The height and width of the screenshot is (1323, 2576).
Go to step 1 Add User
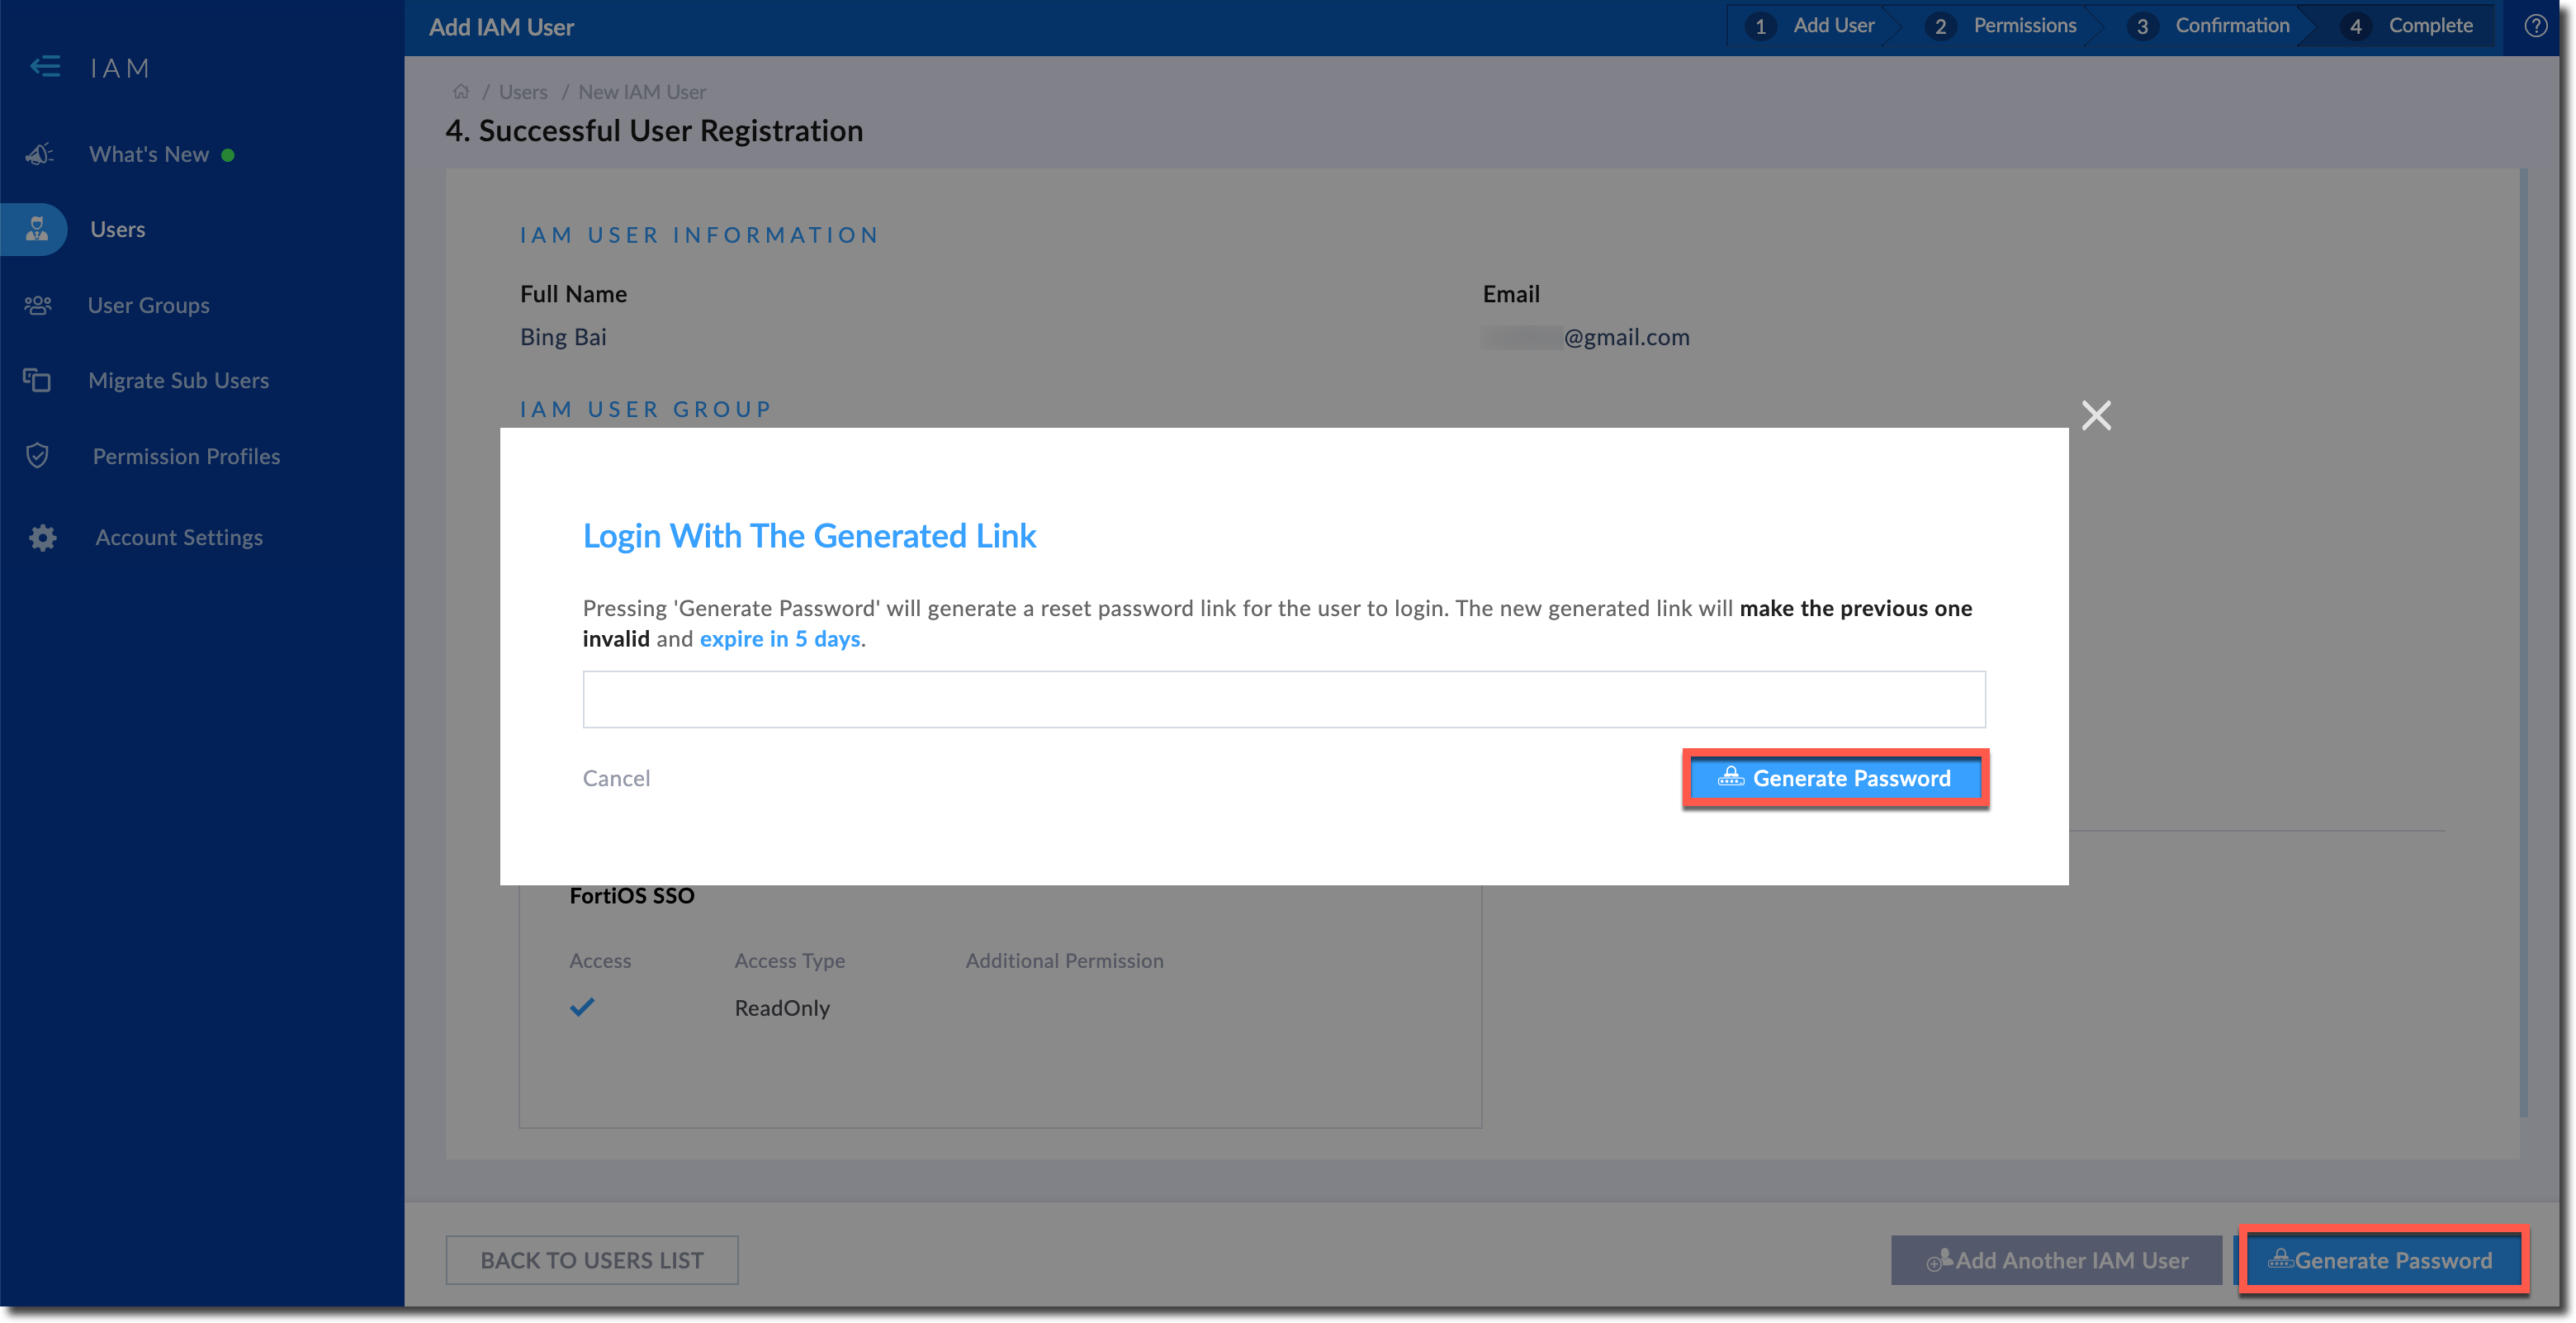pyautogui.click(x=1814, y=26)
